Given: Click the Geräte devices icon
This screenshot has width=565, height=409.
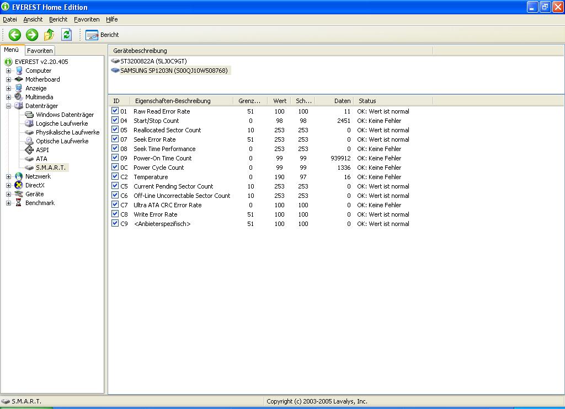Looking at the screenshot, I should (19, 194).
